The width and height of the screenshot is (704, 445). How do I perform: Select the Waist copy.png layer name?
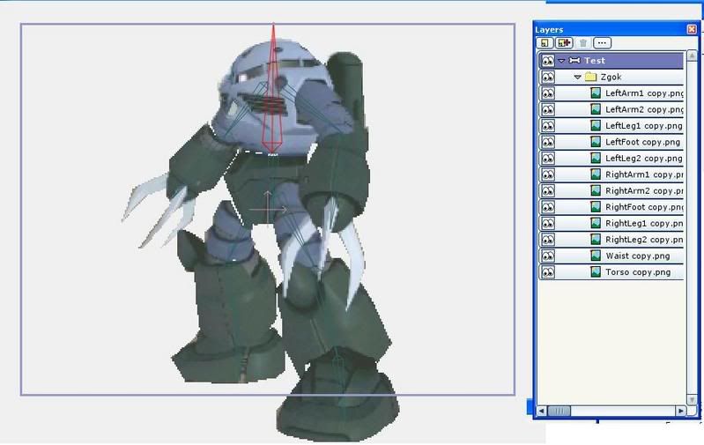coord(638,256)
